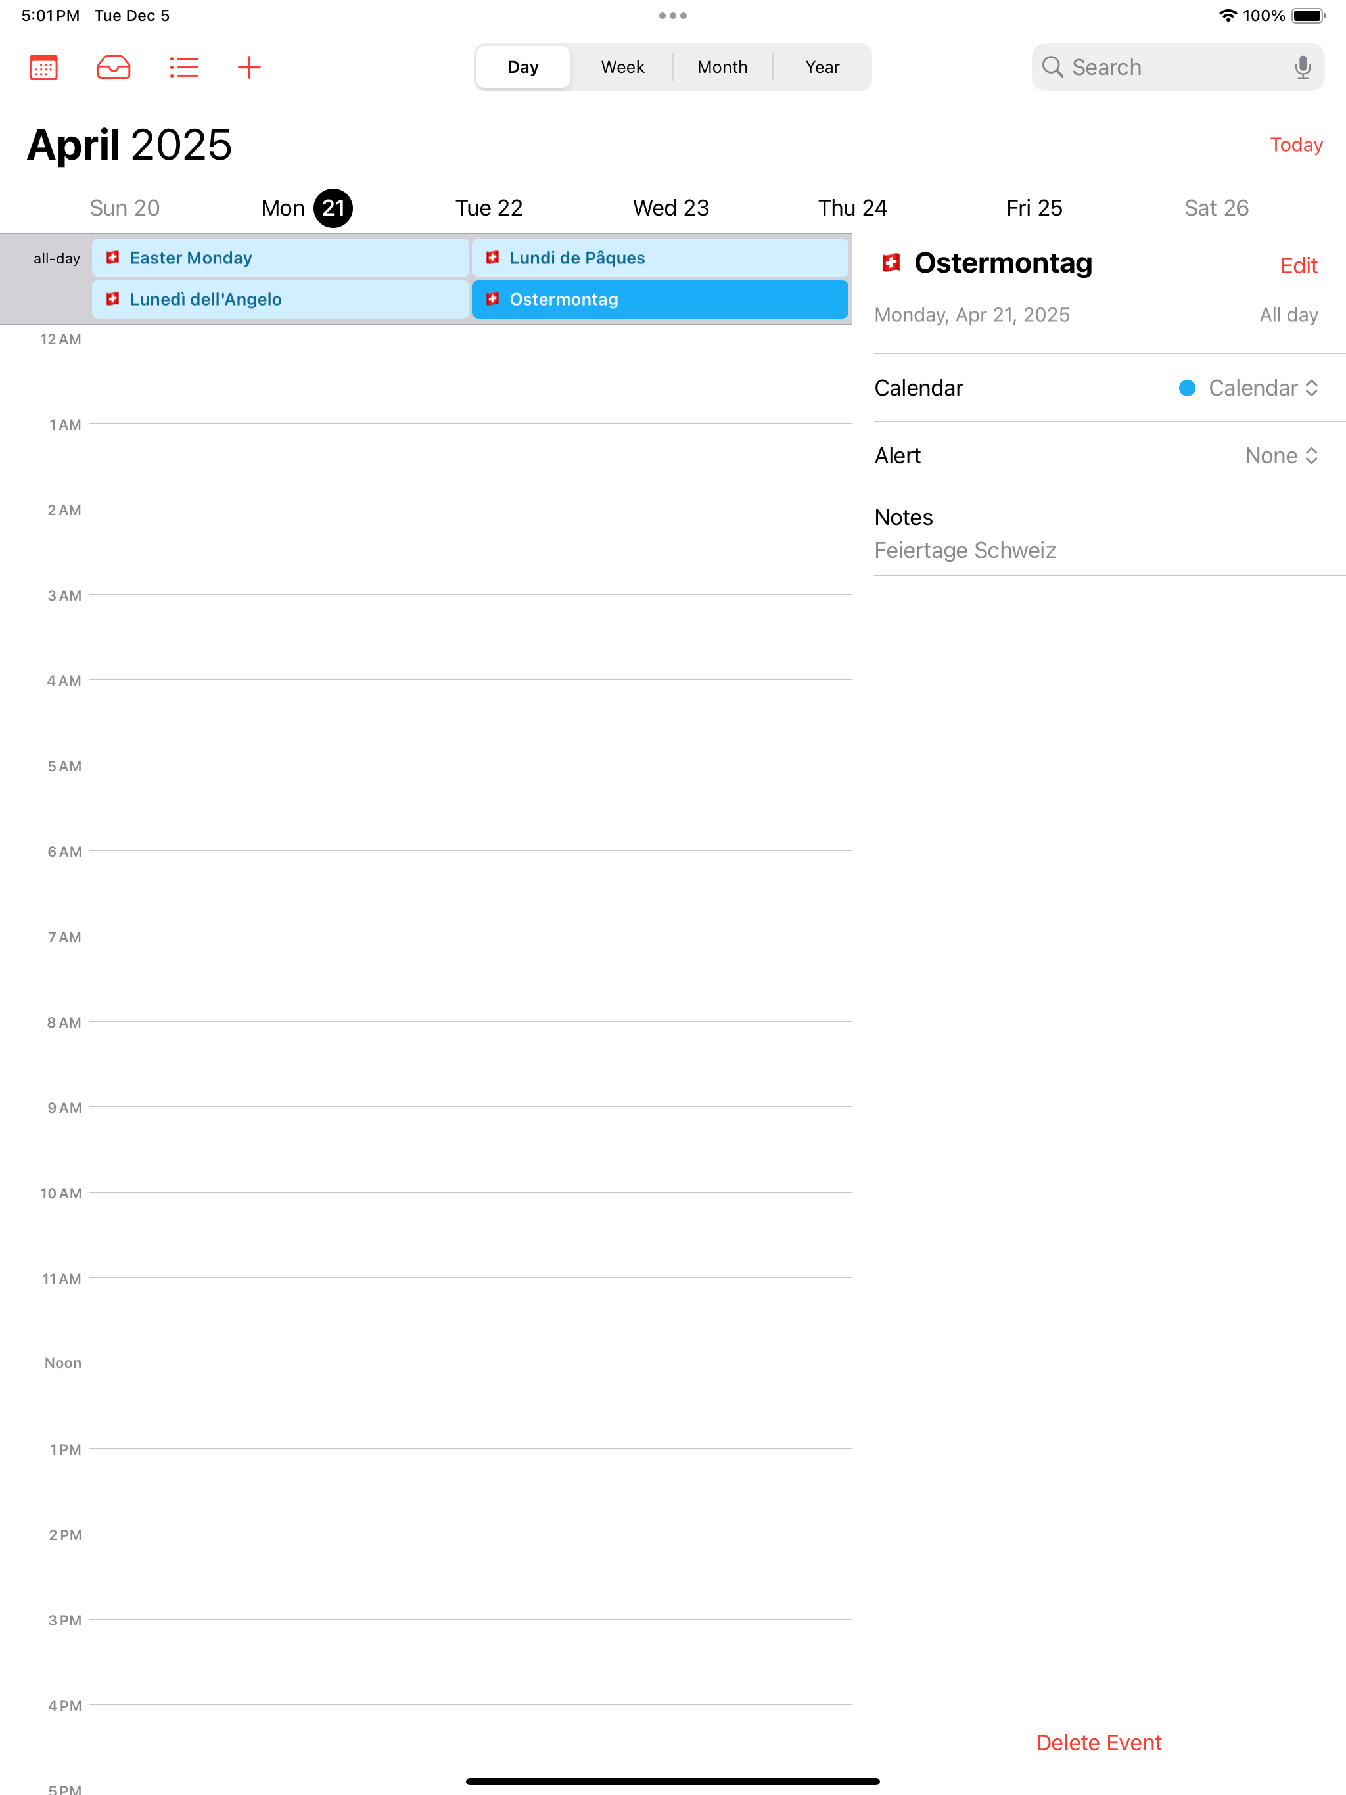Viewport: 1346px width, 1795px height.
Task: Go to Fri 25
Action: [1033, 208]
